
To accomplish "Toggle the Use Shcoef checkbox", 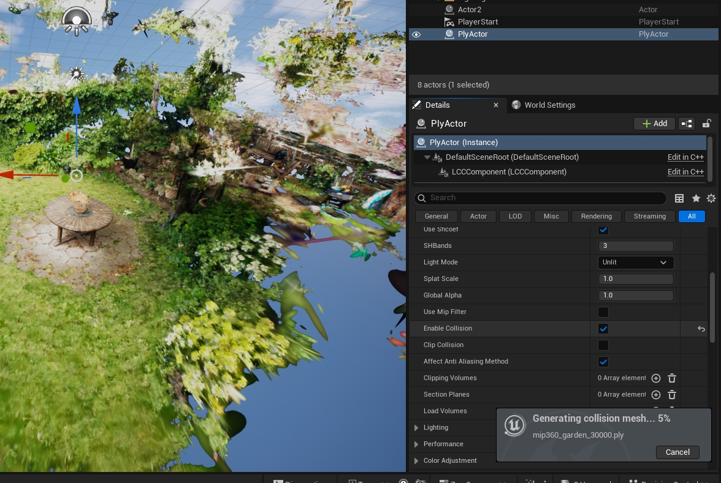I will 603,230.
